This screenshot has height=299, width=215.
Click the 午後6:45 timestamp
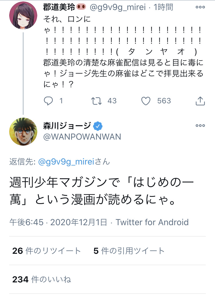[26, 222]
